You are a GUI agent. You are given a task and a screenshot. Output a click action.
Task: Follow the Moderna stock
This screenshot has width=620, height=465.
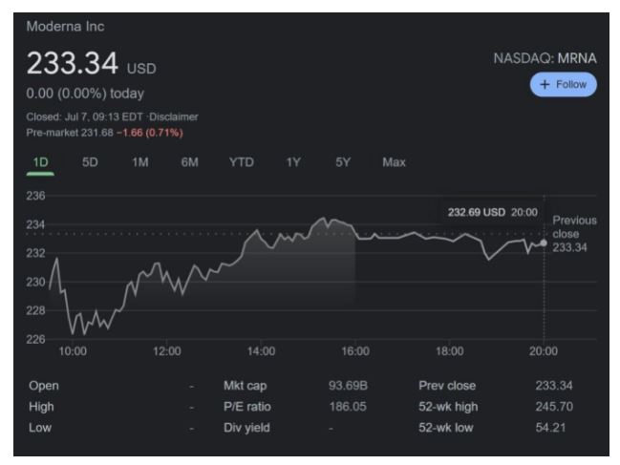[x=563, y=85]
